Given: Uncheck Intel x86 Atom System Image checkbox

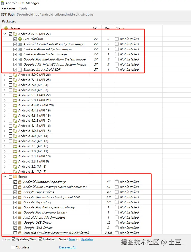Looking at the screenshot, I should pyautogui.click(x=15, y=55).
